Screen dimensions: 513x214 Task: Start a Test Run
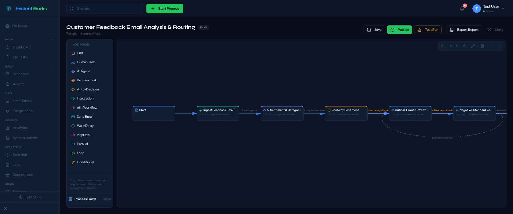[428, 30]
